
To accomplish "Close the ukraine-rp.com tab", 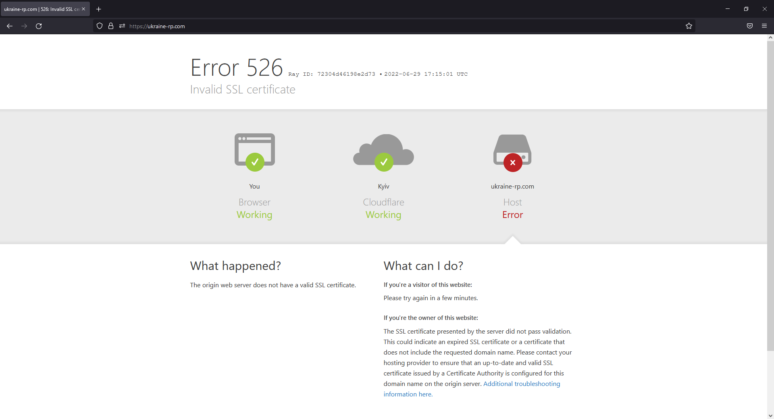I will pyautogui.click(x=83, y=9).
